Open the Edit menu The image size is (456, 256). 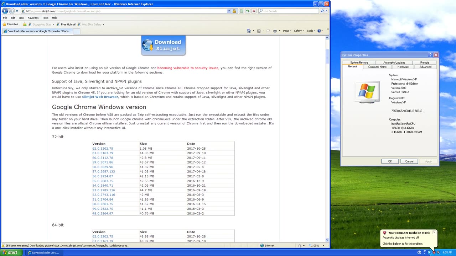pyautogui.click(x=13, y=18)
